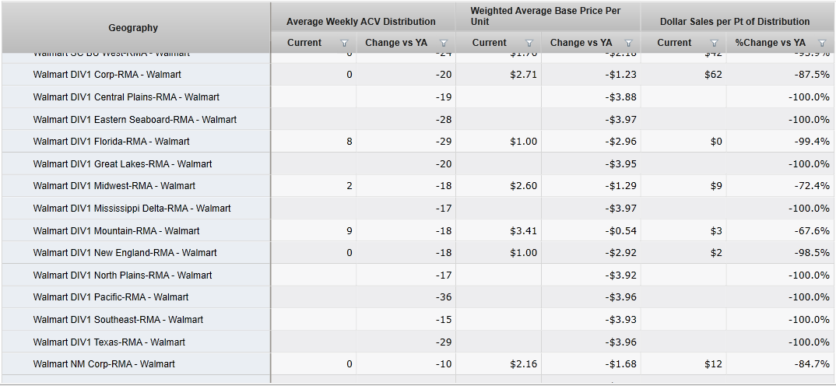This screenshot has height=386, width=836.
Task: Select Walmart DIV1 Mountain-RMA geography
Action: 116,231
